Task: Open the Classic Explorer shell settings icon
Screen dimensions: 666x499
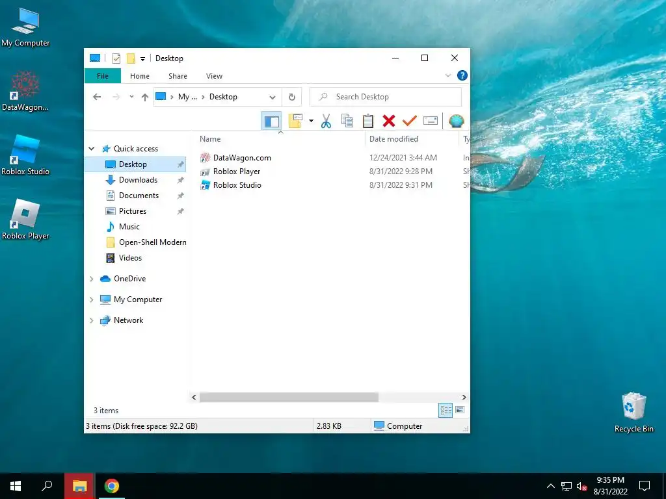Action: [456, 121]
